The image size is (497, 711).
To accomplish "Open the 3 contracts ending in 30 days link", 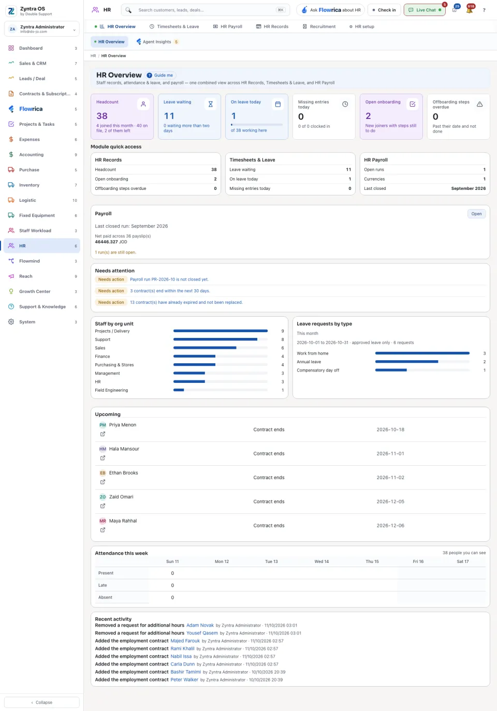I will pos(170,291).
